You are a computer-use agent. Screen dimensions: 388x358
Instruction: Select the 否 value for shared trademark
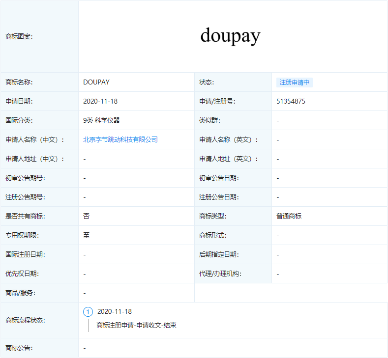[86, 216]
